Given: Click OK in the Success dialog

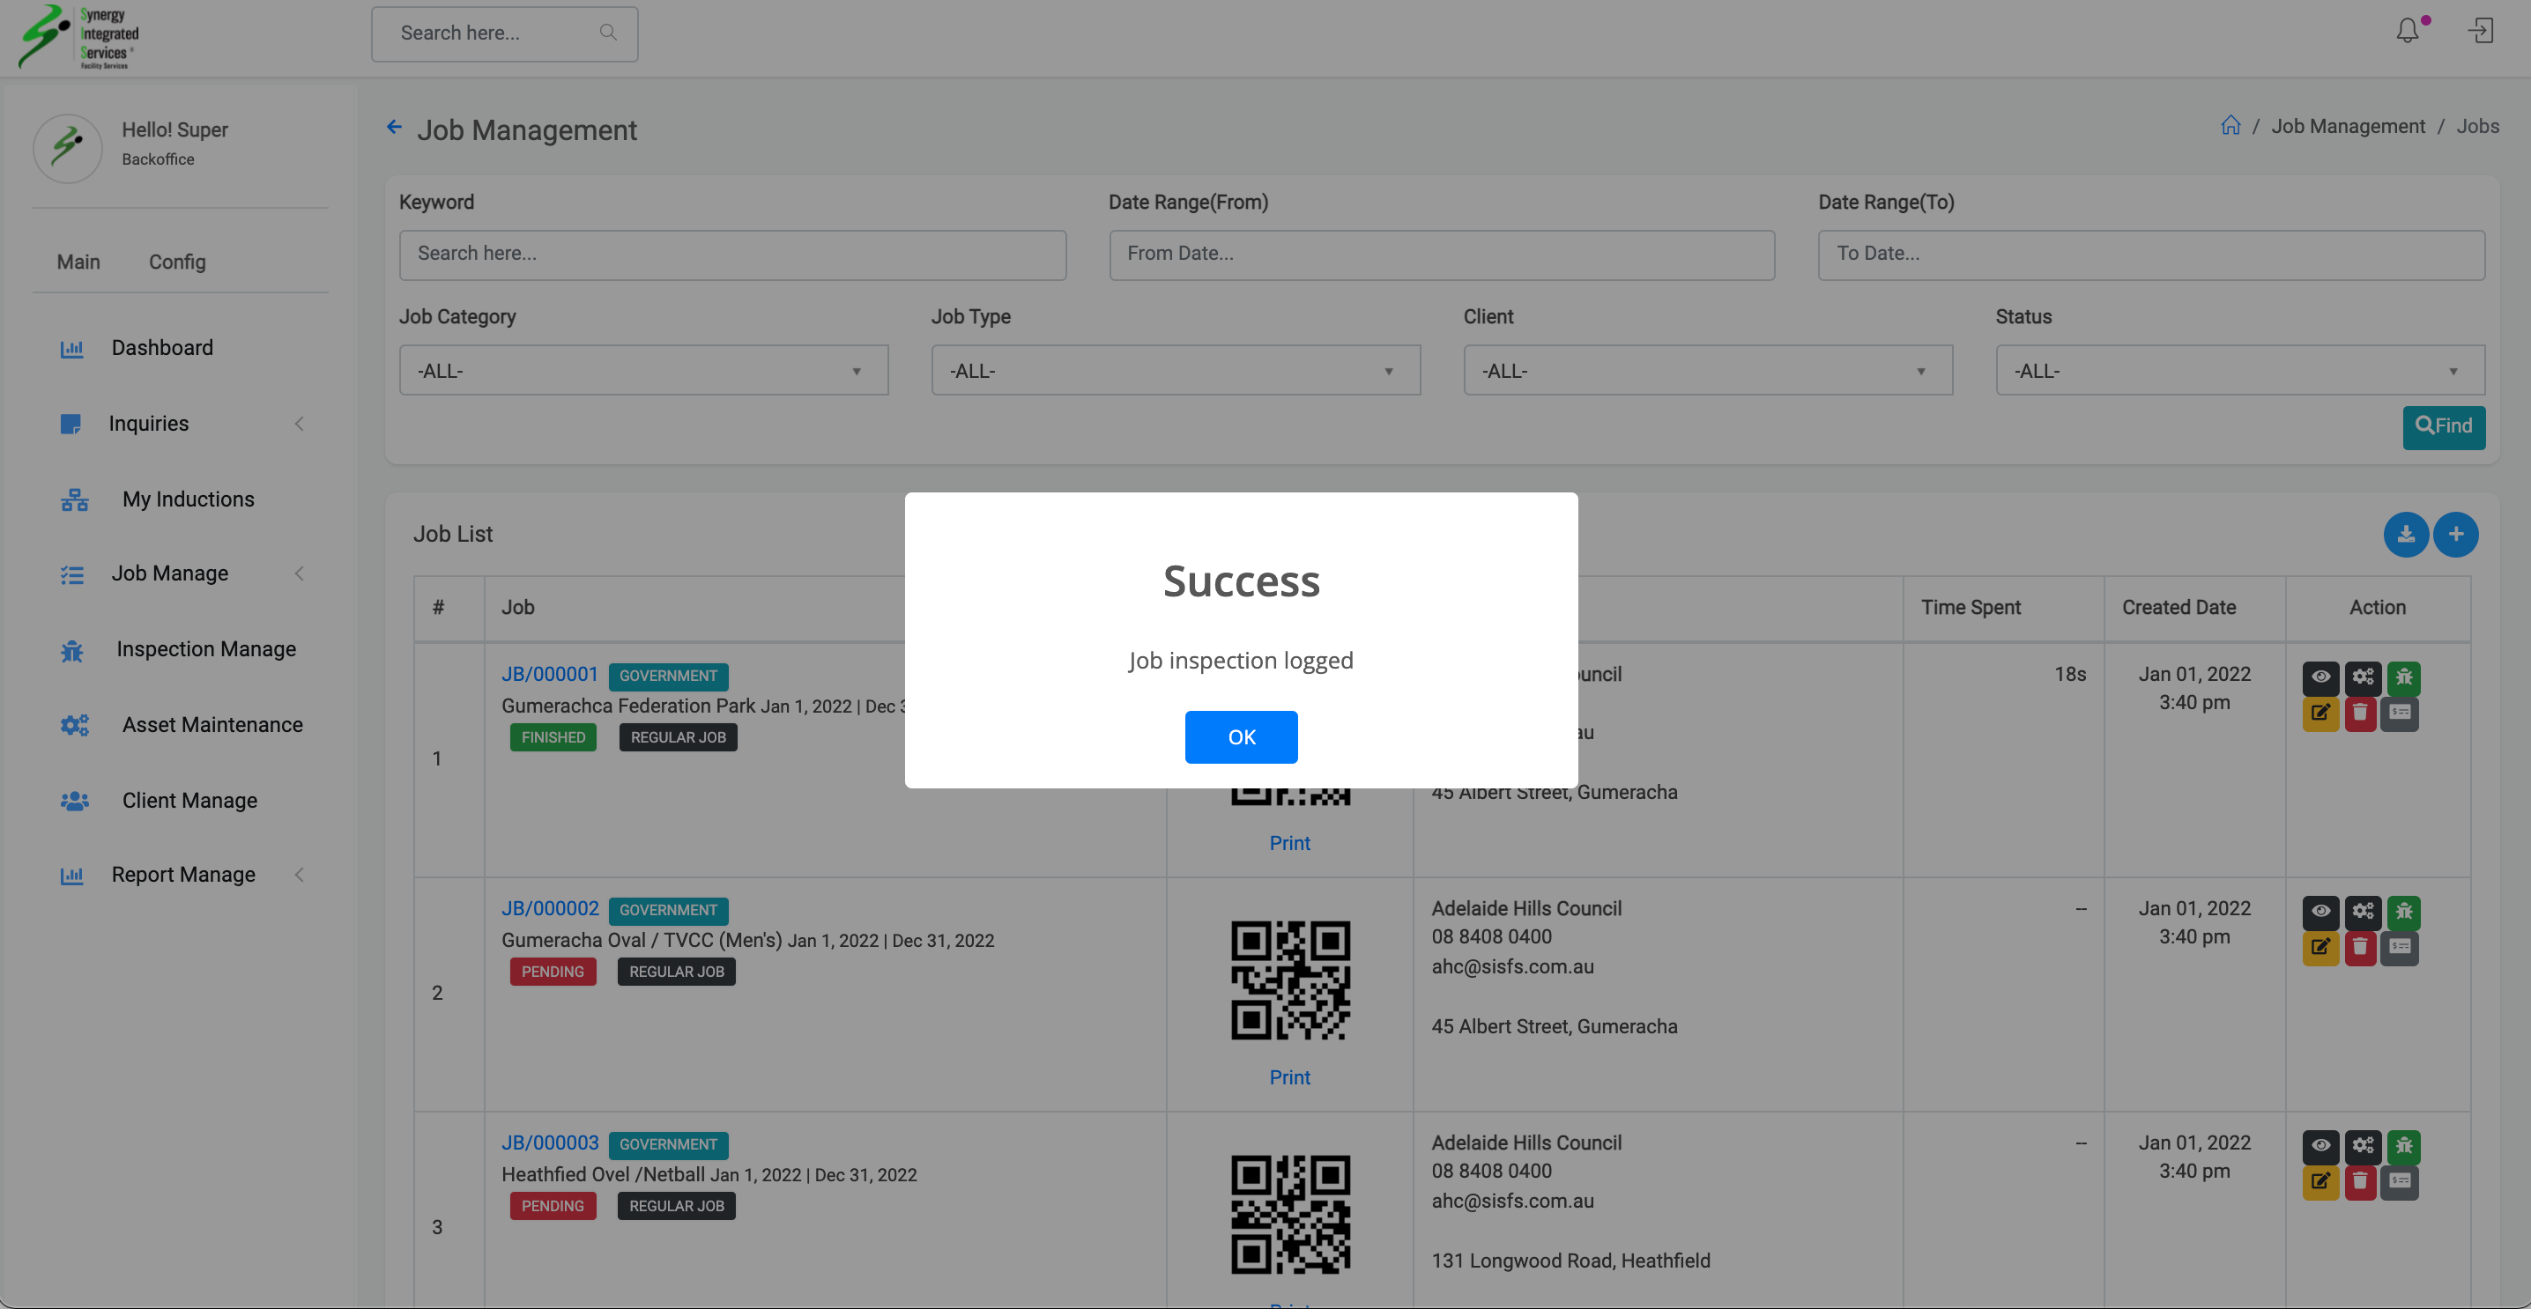Looking at the screenshot, I should click(1240, 736).
